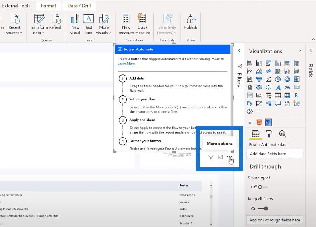Open the Analytics magnifier tab
The height and width of the screenshot is (227, 316).
tap(282, 134)
